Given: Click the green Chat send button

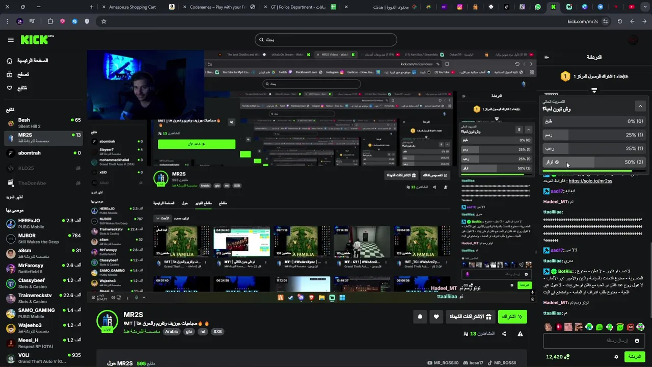Looking at the screenshot, I should (635, 357).
